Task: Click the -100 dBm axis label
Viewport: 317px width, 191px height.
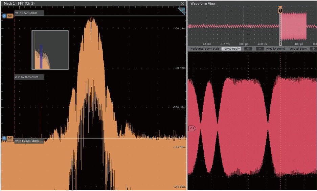Action: point(180,107)
